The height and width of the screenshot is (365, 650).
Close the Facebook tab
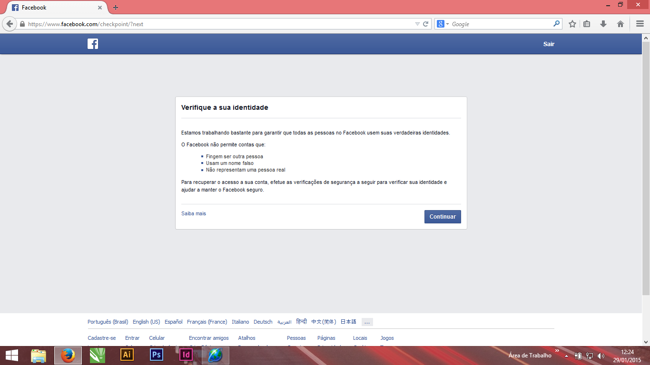pos(100,8)
